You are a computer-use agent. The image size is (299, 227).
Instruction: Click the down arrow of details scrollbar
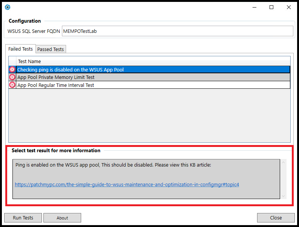click(284, 196)
